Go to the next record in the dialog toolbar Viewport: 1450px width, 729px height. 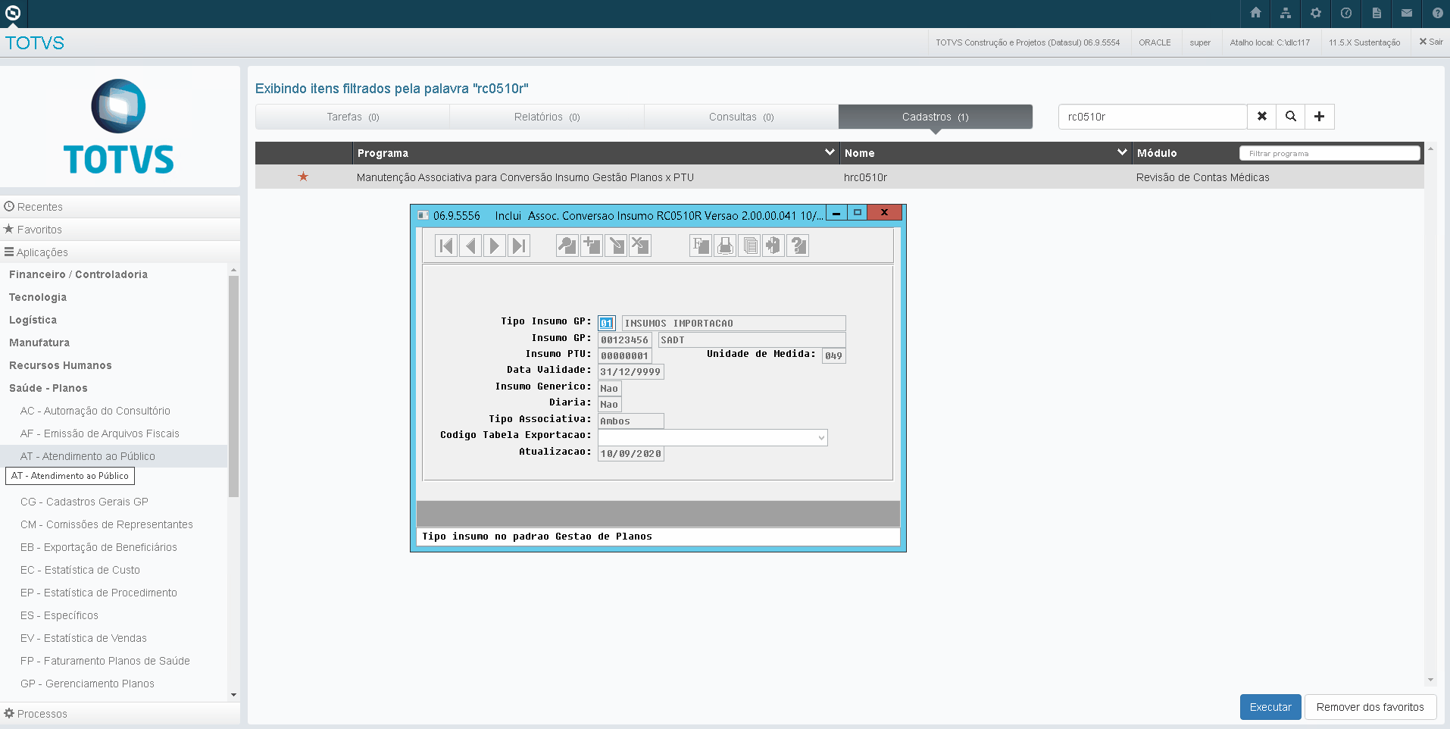[x=495, y=246]
